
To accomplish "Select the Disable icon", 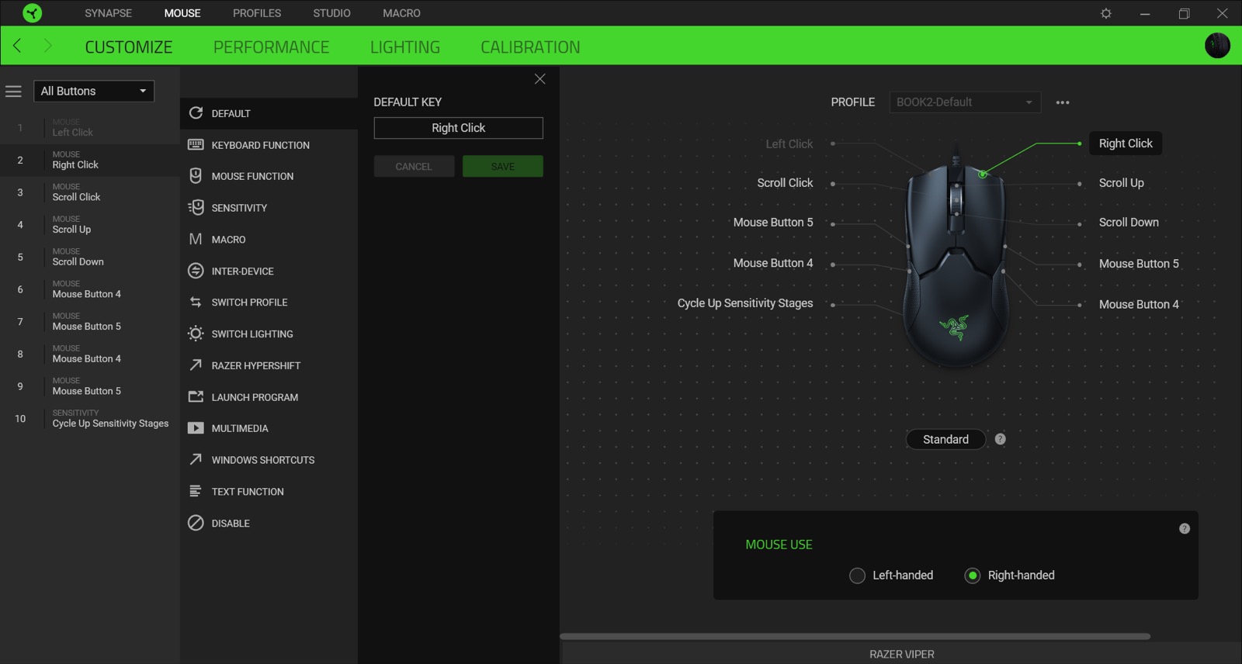I will click(196, 524).
